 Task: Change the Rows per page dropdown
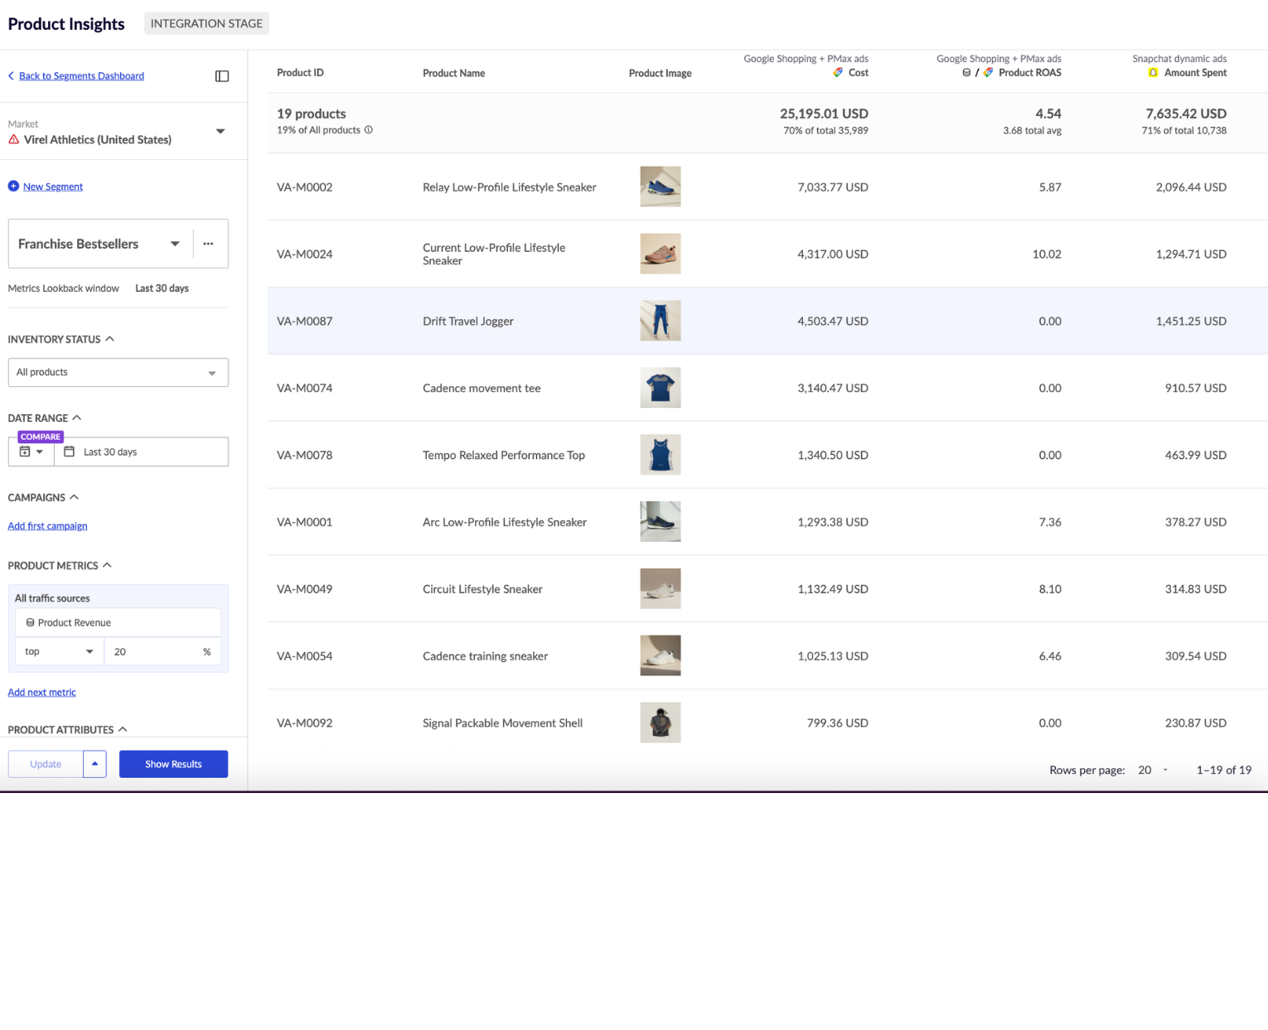[1153, 770]
